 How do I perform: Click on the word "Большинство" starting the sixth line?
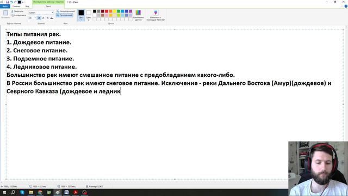pos(26,75)
